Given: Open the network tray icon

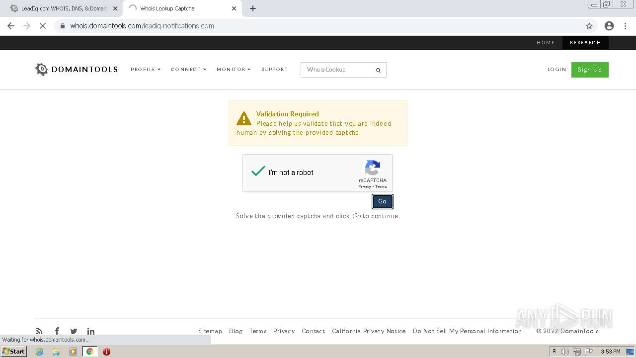Looking at the screenshot, I should tap(577, 352).
